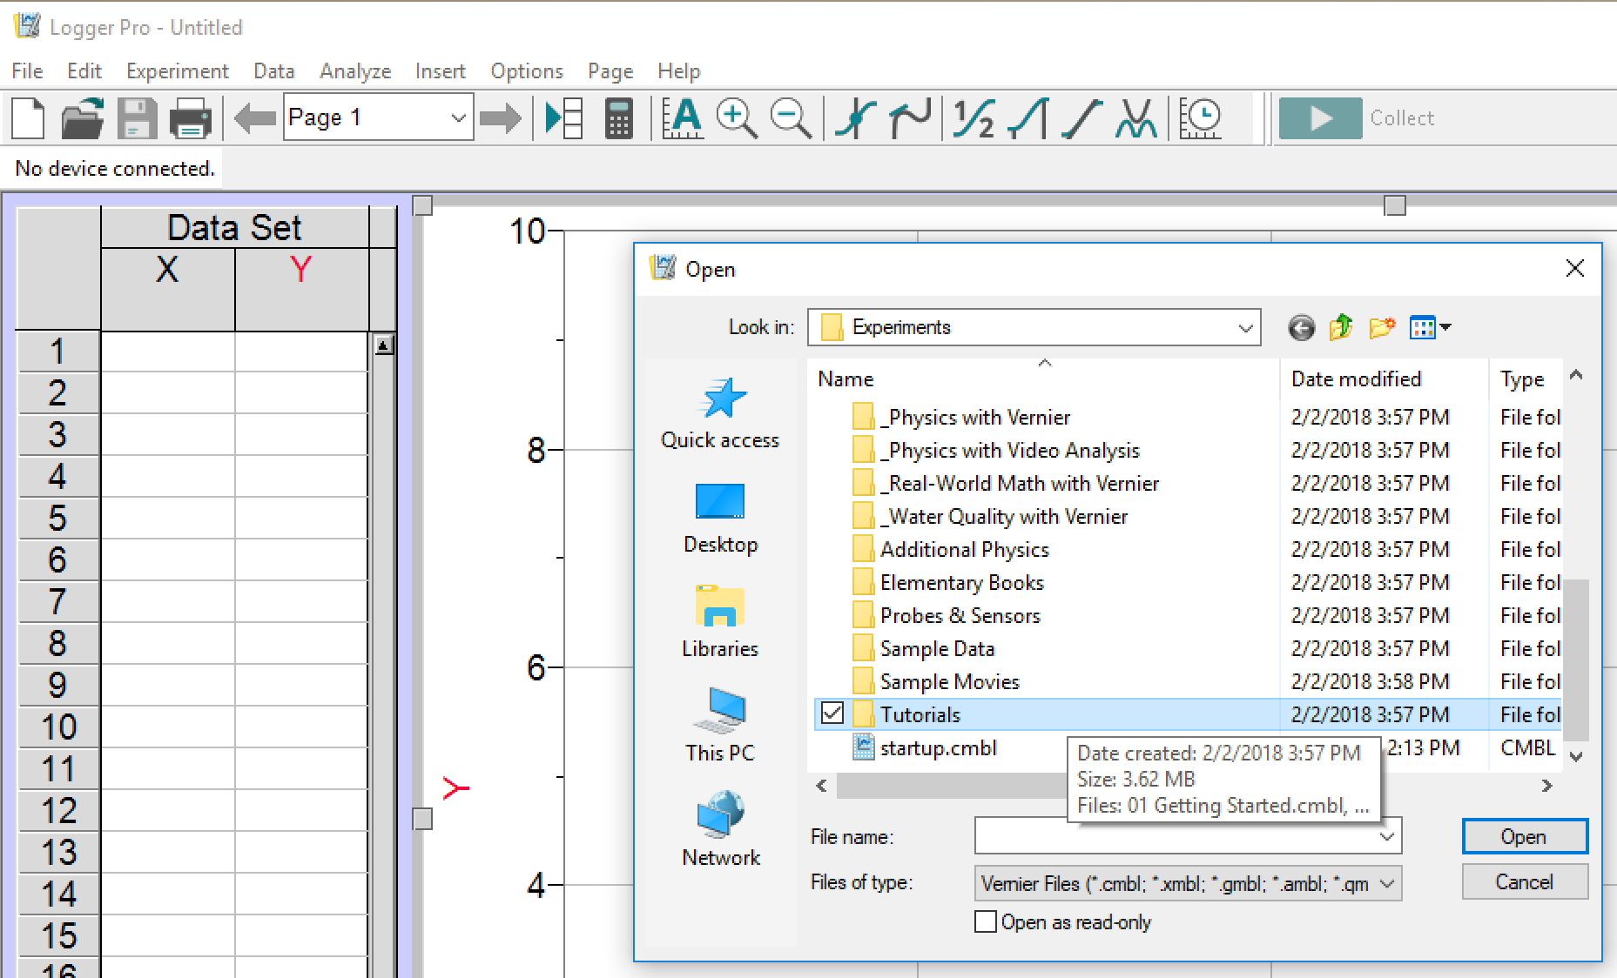Screen dimensions: 1617x978
Task: Select Network in places bar
Action: 720,830
